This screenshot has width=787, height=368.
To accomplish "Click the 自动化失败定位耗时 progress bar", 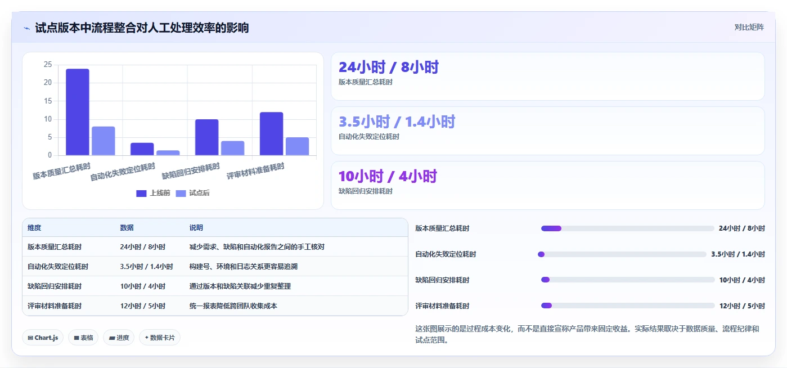I will [622, 254].
